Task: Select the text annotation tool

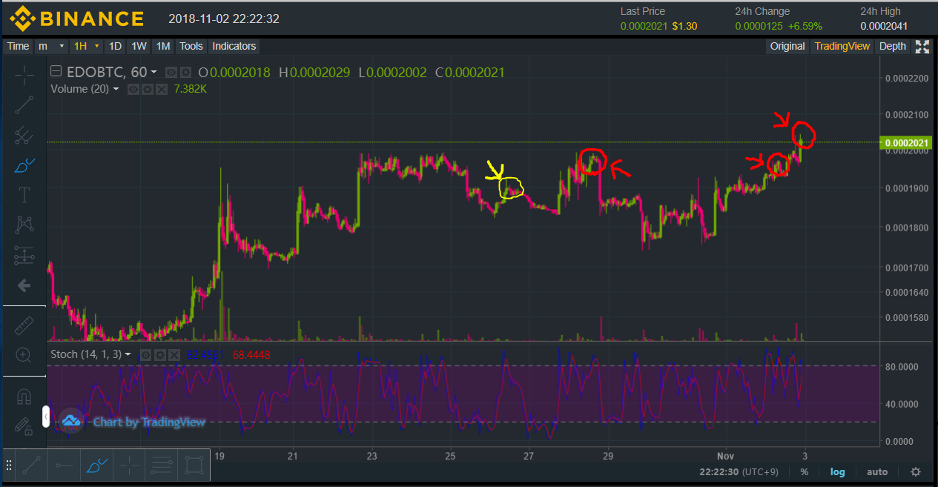Action: 24,195
